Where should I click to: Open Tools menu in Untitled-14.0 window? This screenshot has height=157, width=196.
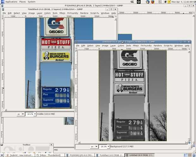pos(55,13)
